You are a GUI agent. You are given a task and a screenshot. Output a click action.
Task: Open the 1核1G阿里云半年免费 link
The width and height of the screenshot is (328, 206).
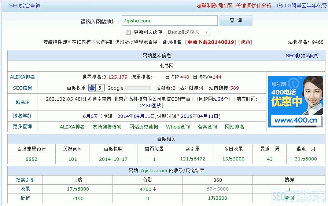[x=301, y=6]
